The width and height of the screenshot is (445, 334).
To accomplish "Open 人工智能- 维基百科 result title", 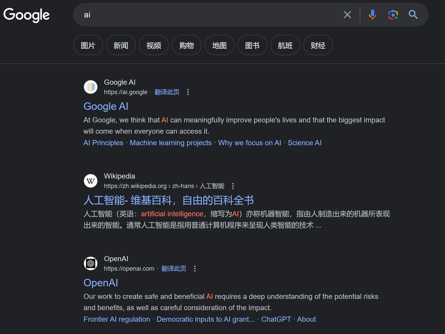I will 169,200.
